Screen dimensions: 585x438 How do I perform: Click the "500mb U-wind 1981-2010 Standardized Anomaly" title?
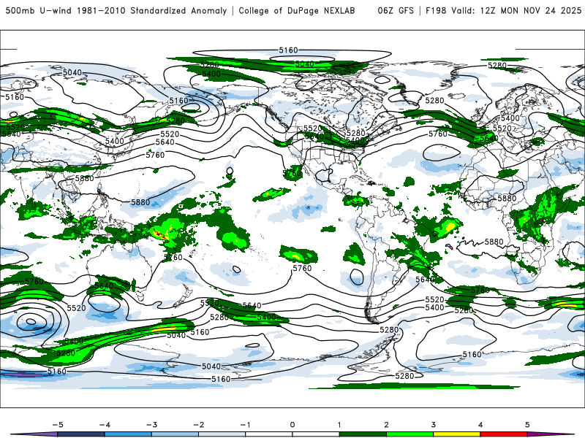click(x=116, y=11)
